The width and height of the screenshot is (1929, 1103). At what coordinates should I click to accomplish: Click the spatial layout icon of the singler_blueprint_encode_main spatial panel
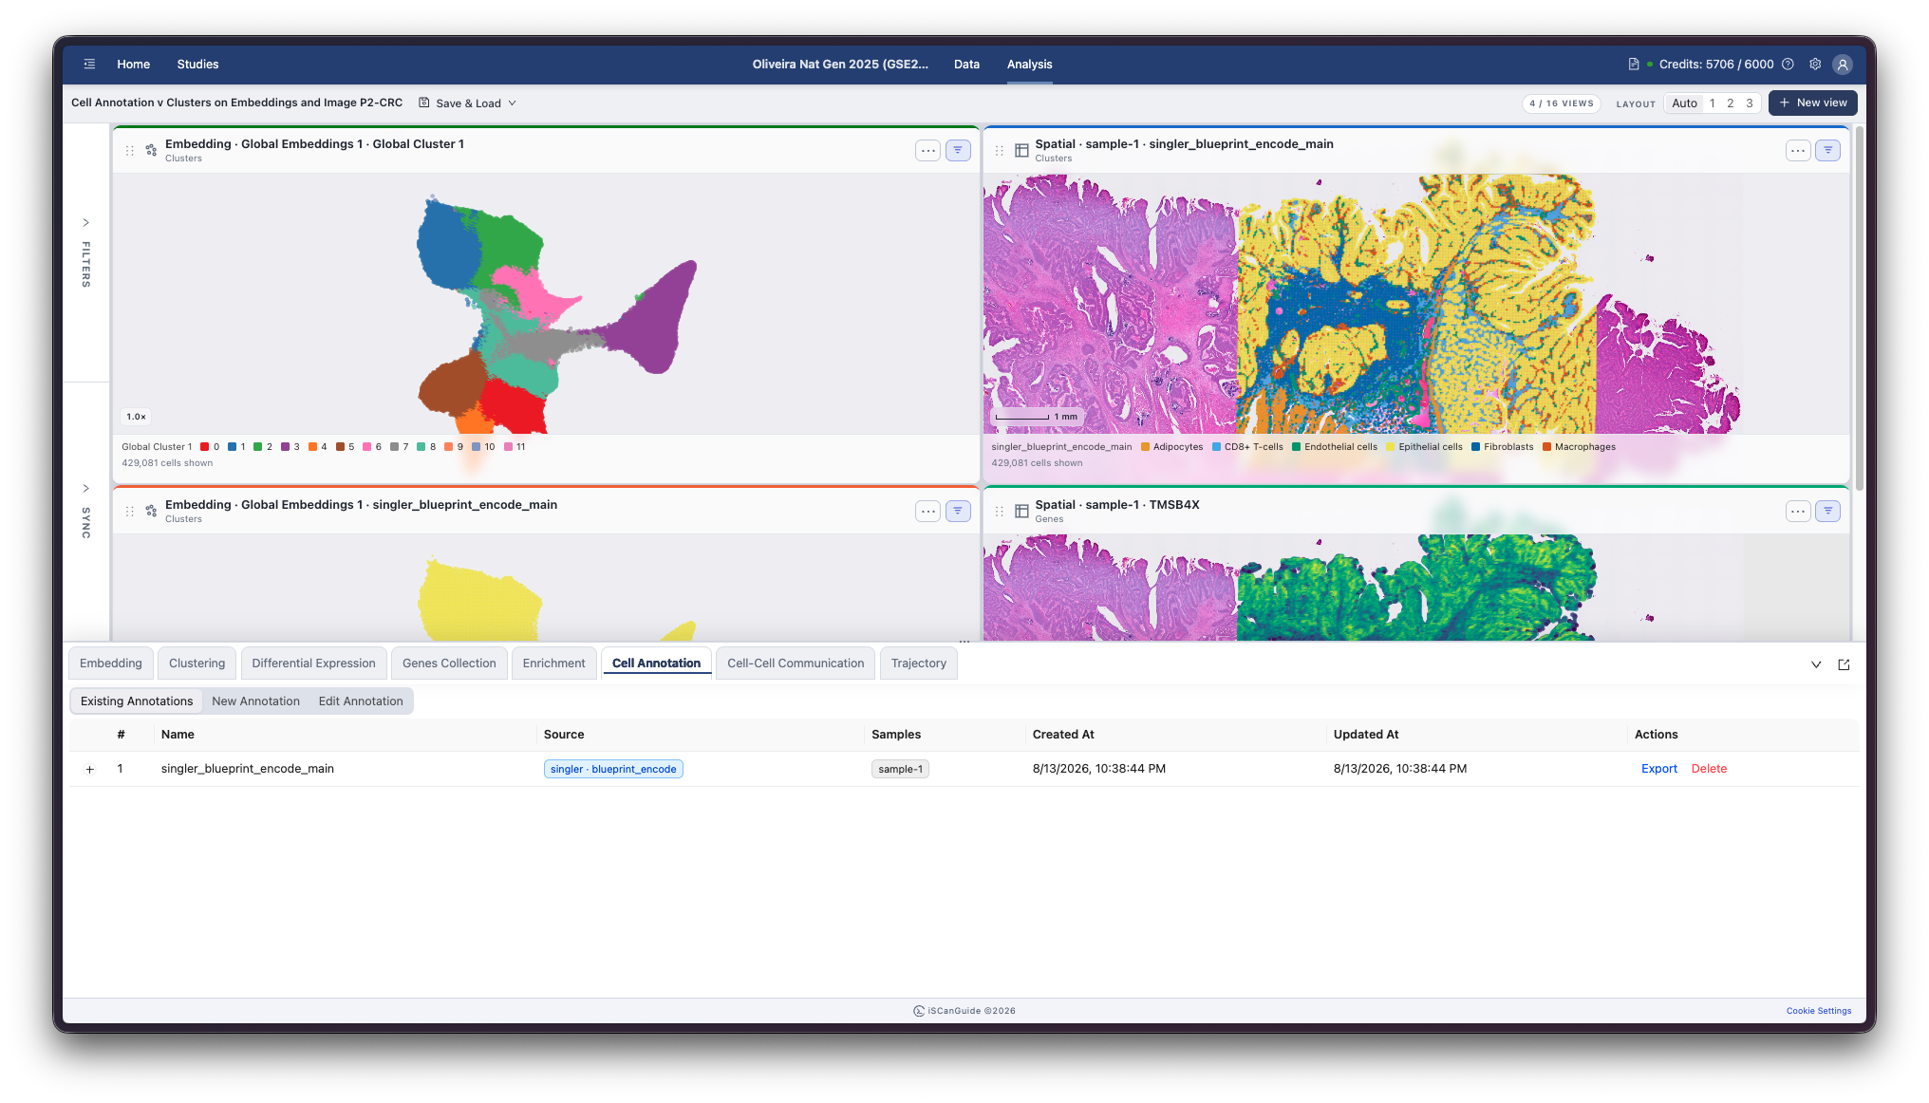pos(1021,150)
